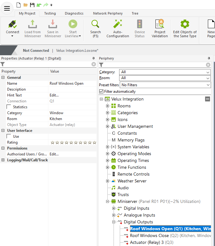The width and height of the screenshot is (215, 246).
Task: Click Edit... for Authorised Users
Action: point(54,154)
